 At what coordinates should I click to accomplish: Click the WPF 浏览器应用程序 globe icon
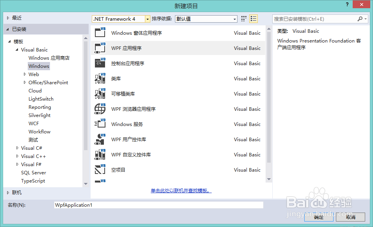[x=100, y=109]
